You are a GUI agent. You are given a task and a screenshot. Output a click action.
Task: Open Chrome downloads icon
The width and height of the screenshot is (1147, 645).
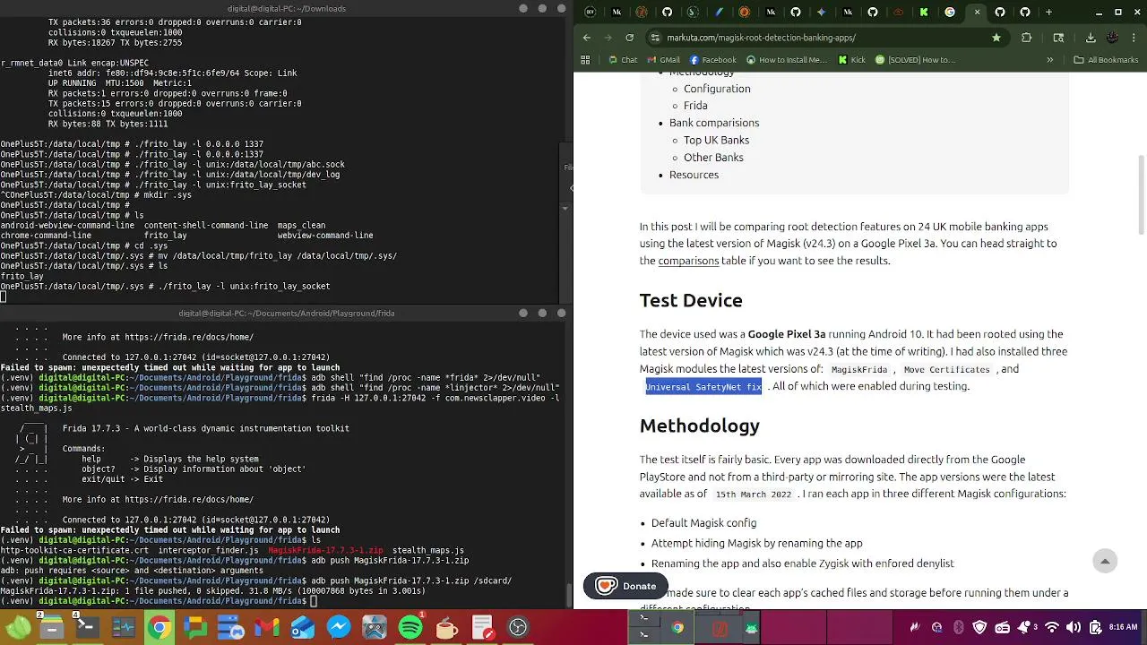[1091, 38]
